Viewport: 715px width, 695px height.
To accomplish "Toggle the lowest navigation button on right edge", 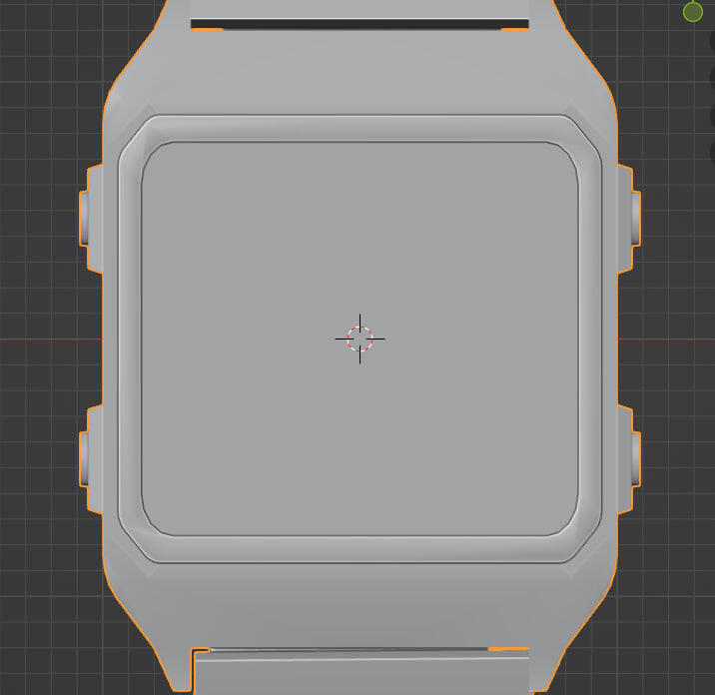I will (x=712, y=153).
